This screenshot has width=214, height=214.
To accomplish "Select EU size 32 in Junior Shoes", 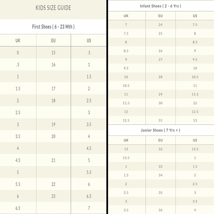I will pos(160,149).
